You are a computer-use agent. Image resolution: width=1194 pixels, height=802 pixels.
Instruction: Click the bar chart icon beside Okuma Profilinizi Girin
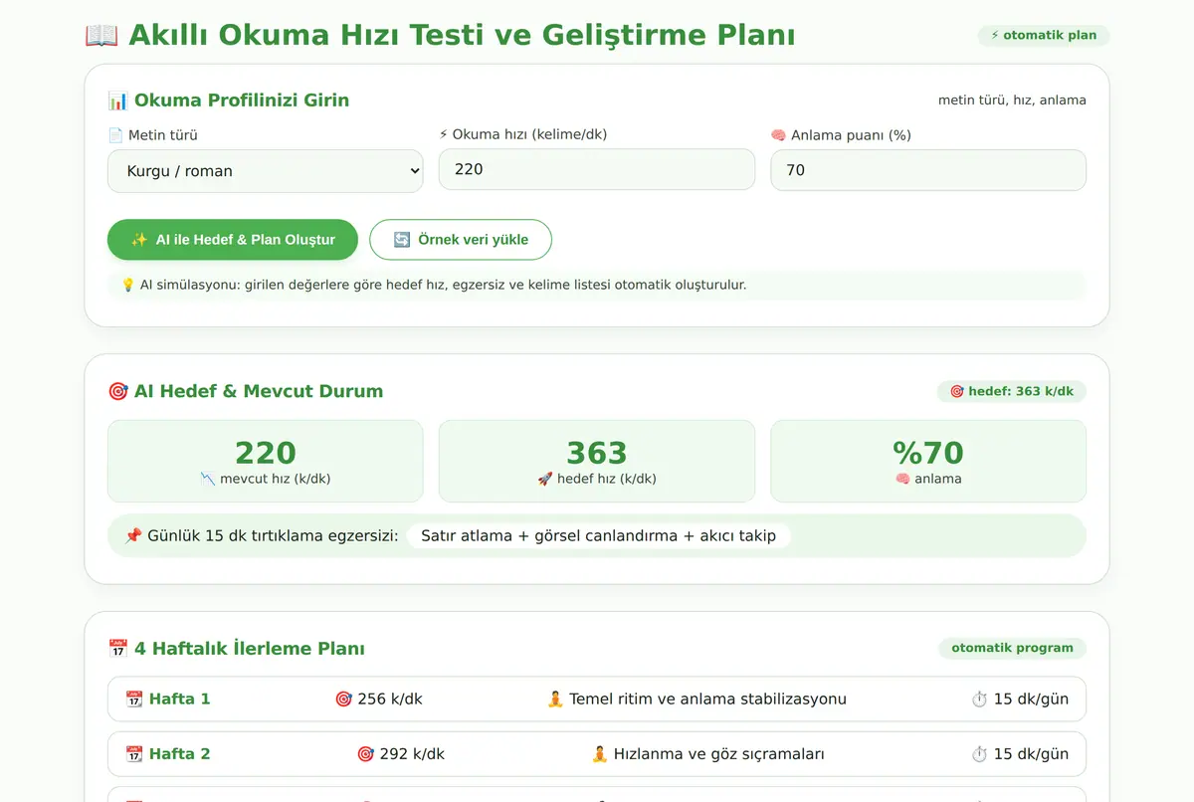click(x=117, y=100)
